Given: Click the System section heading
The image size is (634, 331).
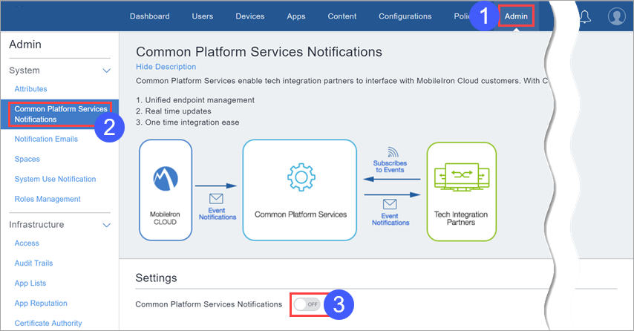Looking at the screenshot, I should point(24,71).
